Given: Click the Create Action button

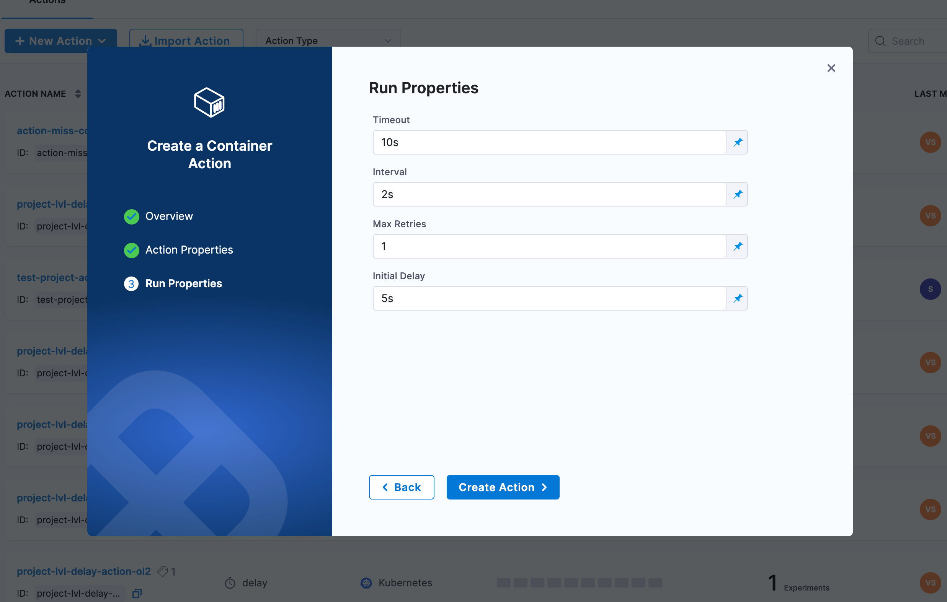Looking at the screenshot, I should pyautogui.click(x=503, y=487).
